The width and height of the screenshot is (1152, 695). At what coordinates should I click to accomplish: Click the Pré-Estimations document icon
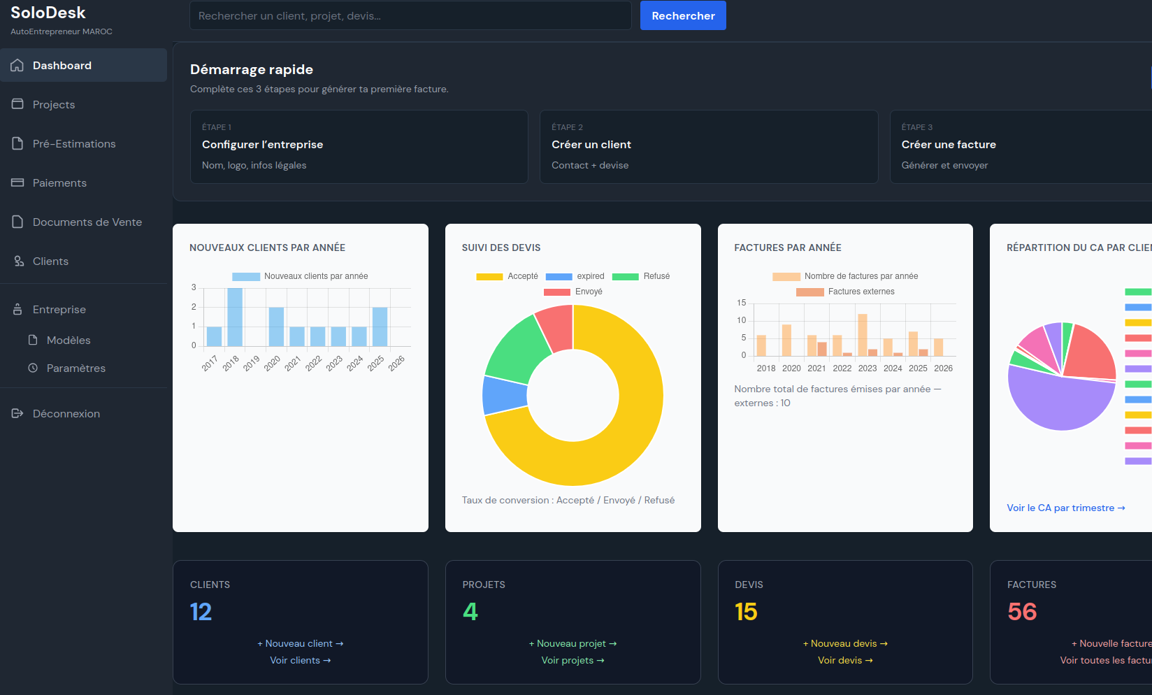click(17, 143)
